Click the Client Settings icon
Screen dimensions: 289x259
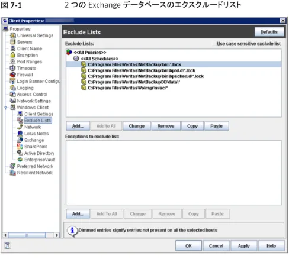(x=20, y=114)
